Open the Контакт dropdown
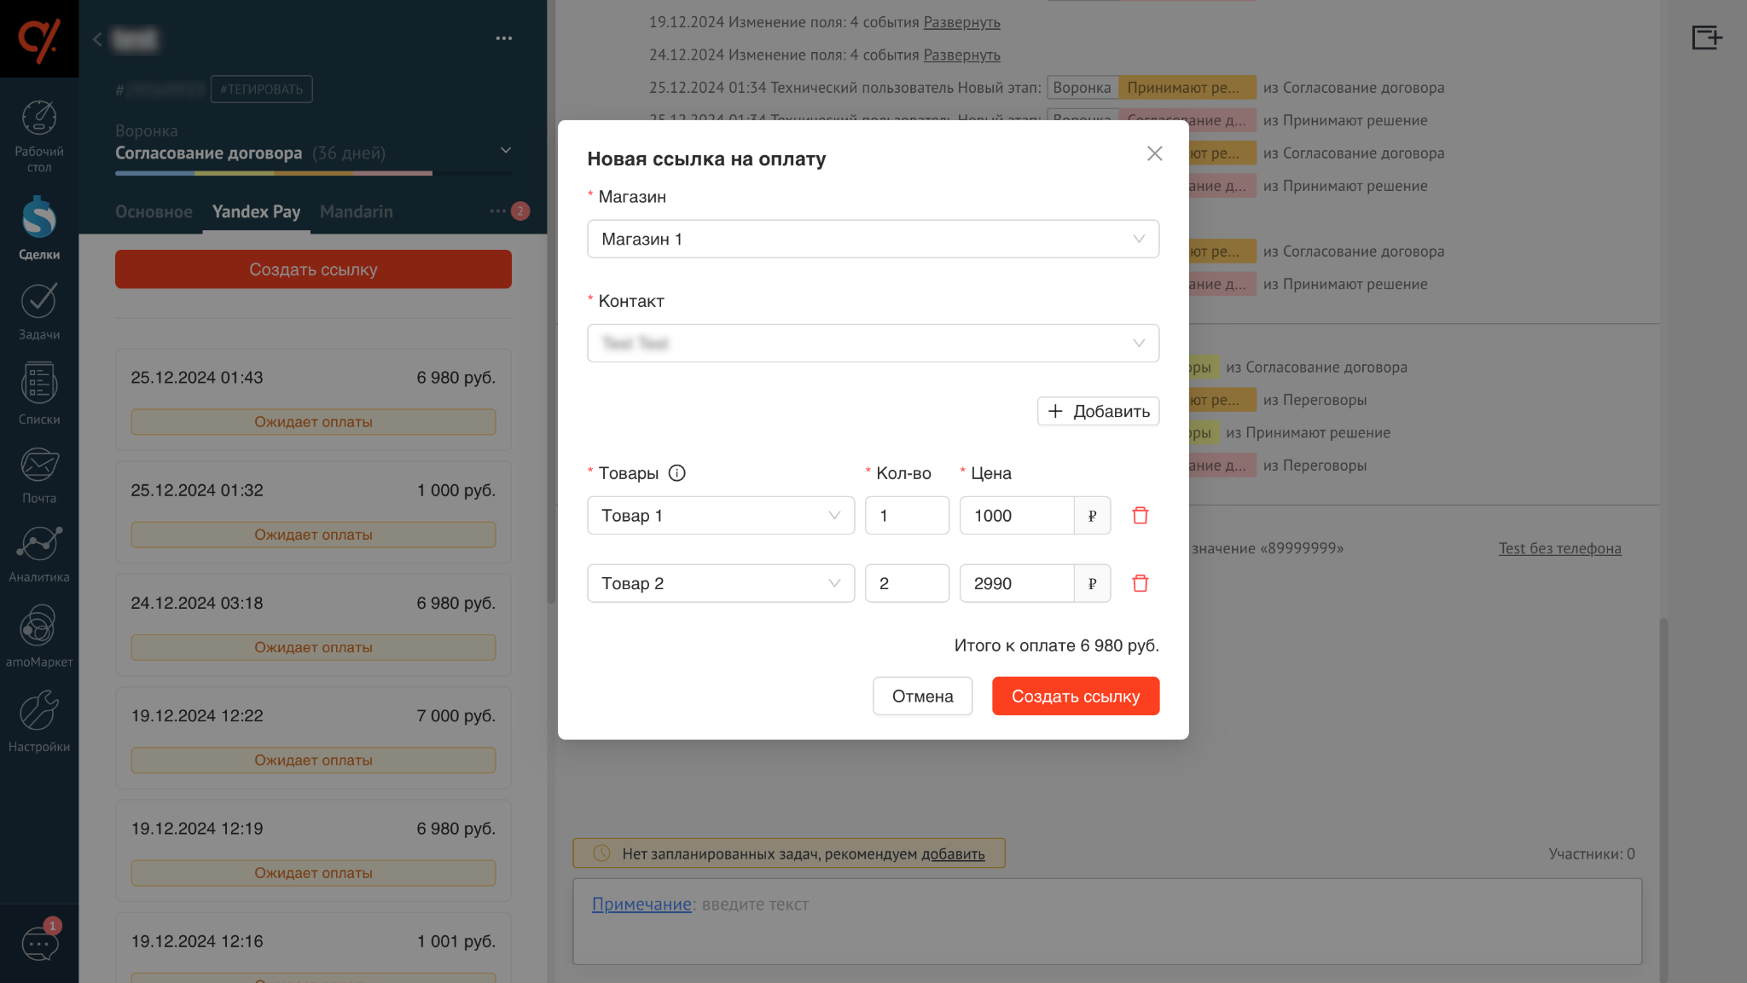This screenshot has width=1747, height=983. click(x=873, y=344)
